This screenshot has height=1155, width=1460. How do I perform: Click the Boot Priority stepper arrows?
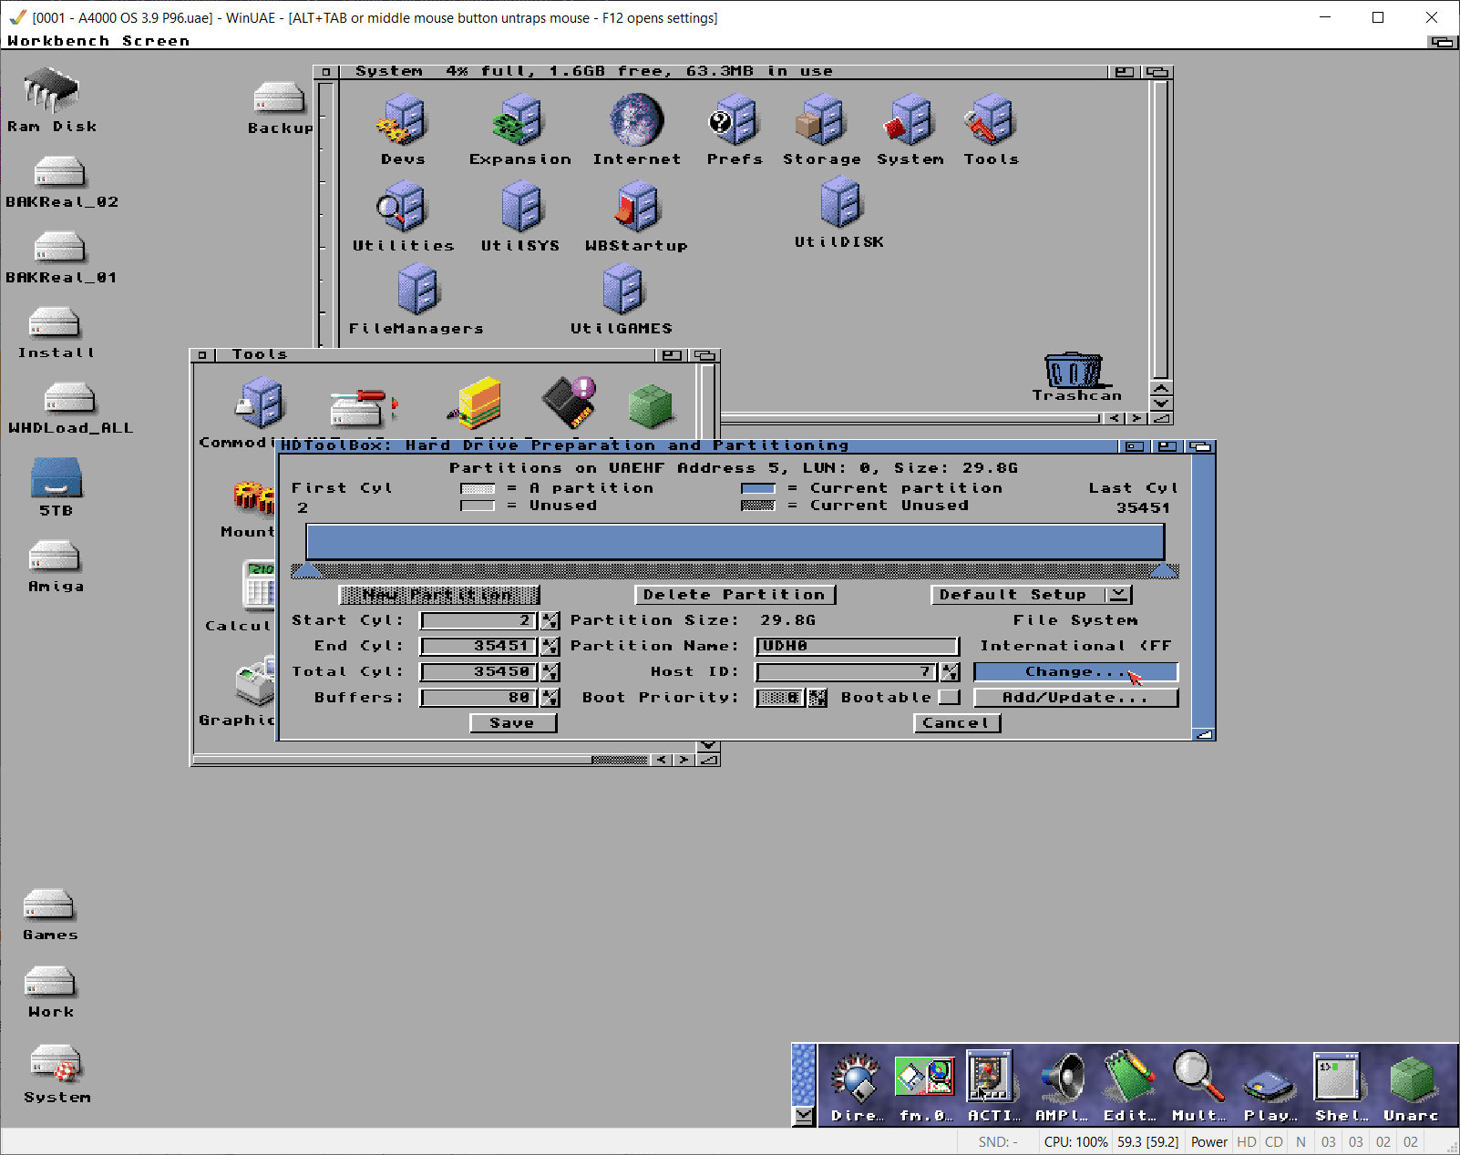[817, 697]
